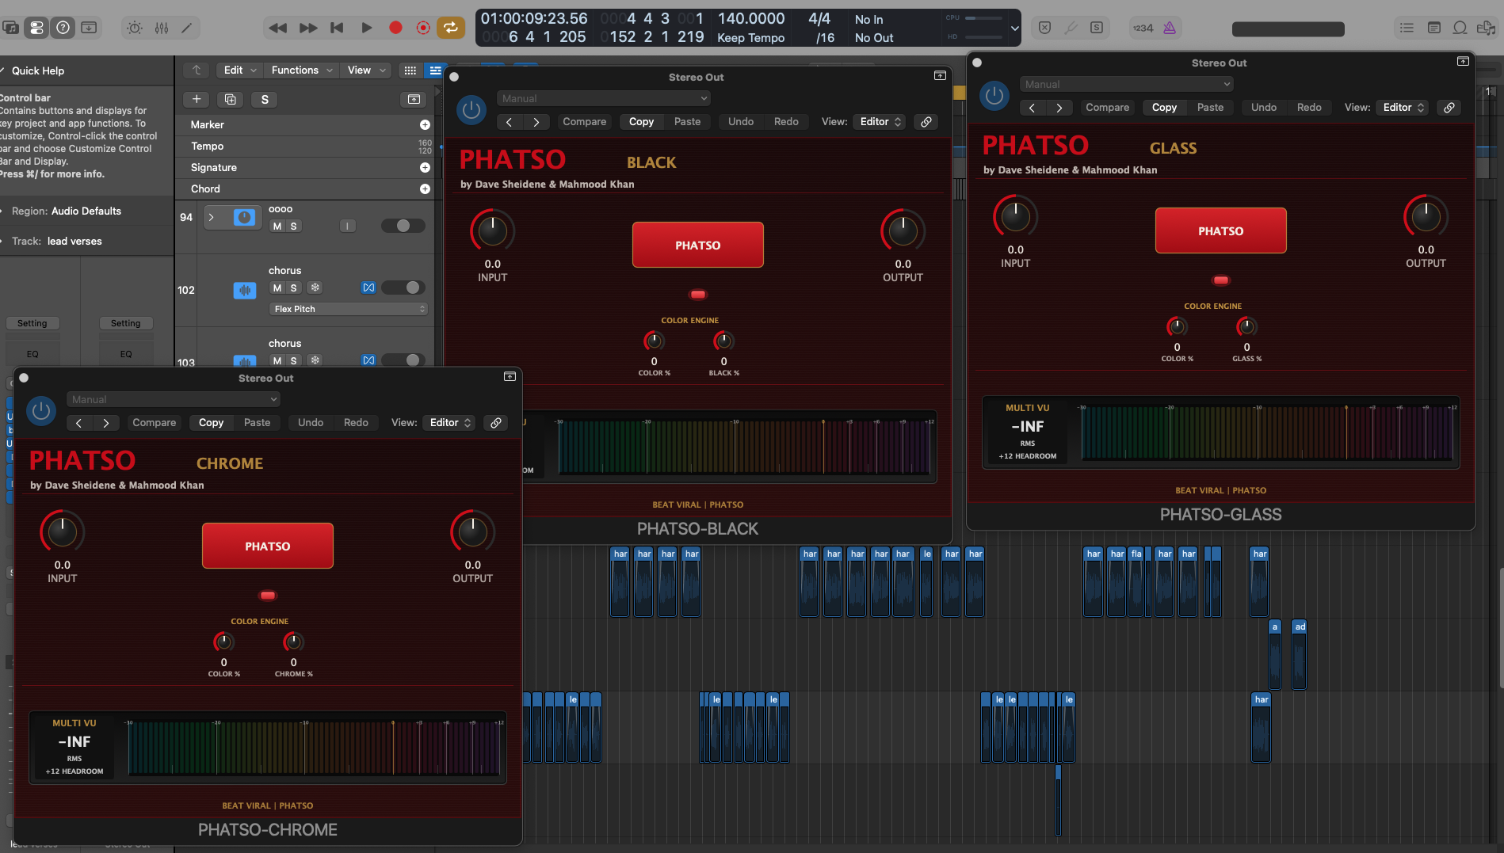Toggle Quick Help question mark icon
Screen dimensions: 1504x853
pos(63,28)
